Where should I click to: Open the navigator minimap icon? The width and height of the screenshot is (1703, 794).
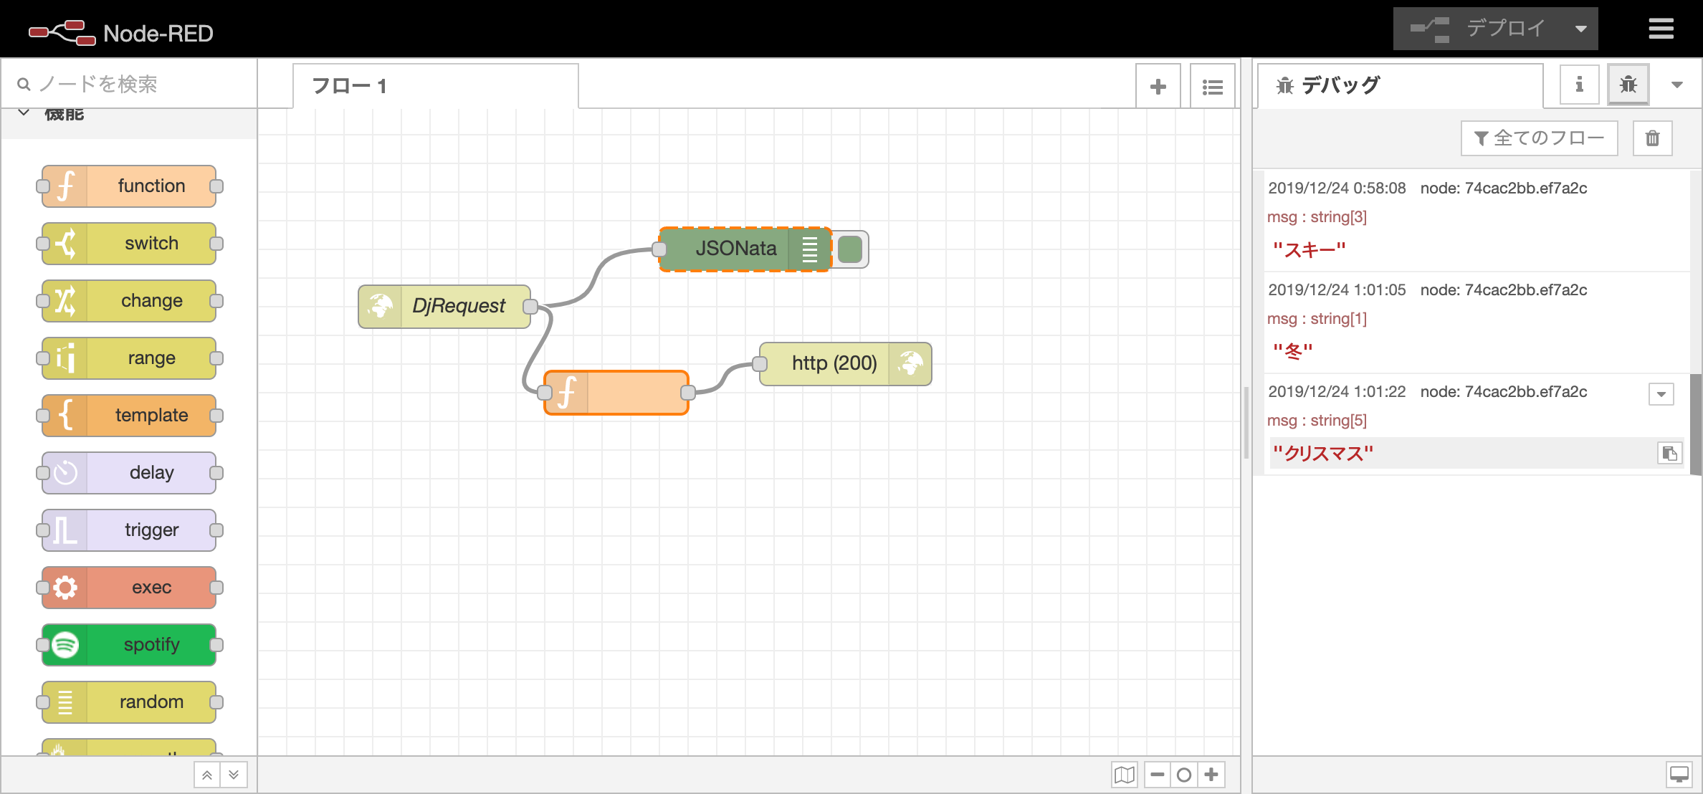click(x=1124, y=775)
